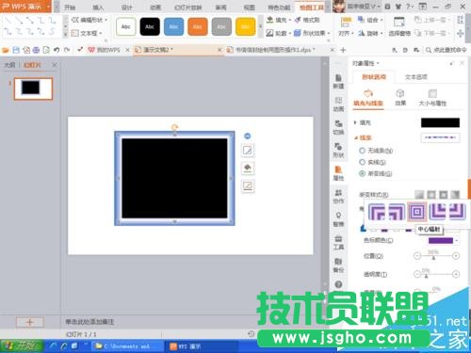
Task: Click the open folder icon in quick toolbar
Action: click(6, 50)
